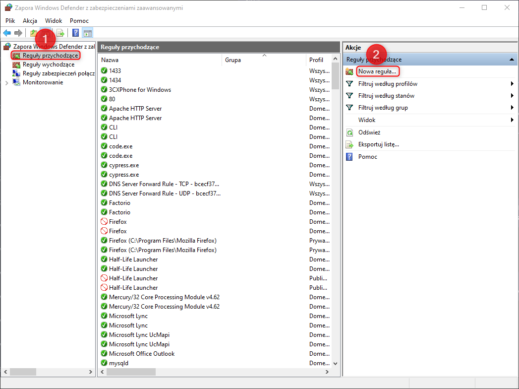Open the Plik menu
The width and height of the screenshot is (519, 389).
[10, 20]
